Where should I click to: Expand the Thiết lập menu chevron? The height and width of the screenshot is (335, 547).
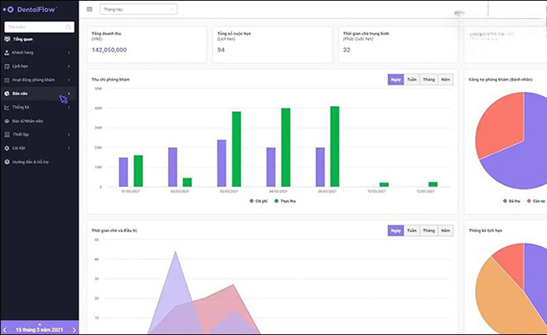click(x=69, y=134)
